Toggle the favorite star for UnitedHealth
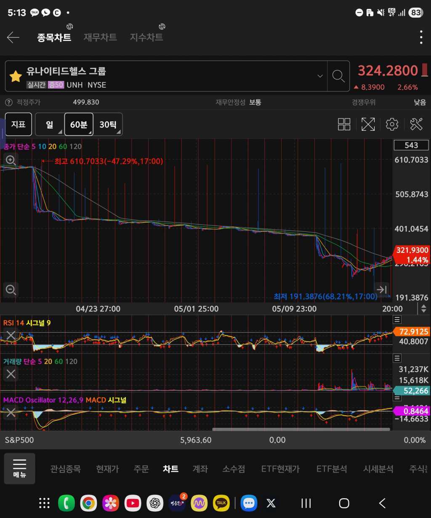Viewport: 431px width, 518px height. pyautogui.click(x=16, y=76)
